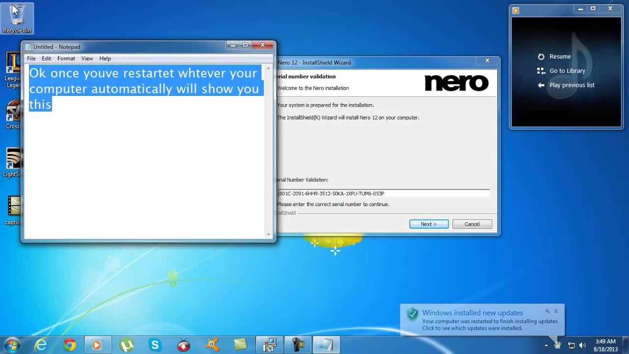
Task: Click the green shield icon in notification
Action: coord(412,315)
